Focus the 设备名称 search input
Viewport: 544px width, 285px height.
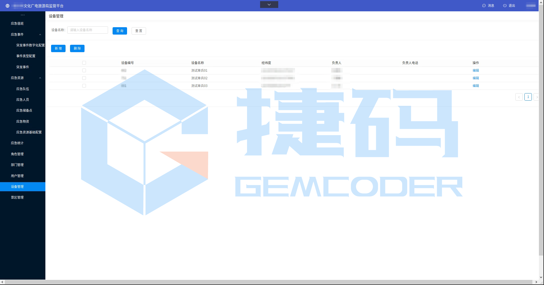click(88, 30)
